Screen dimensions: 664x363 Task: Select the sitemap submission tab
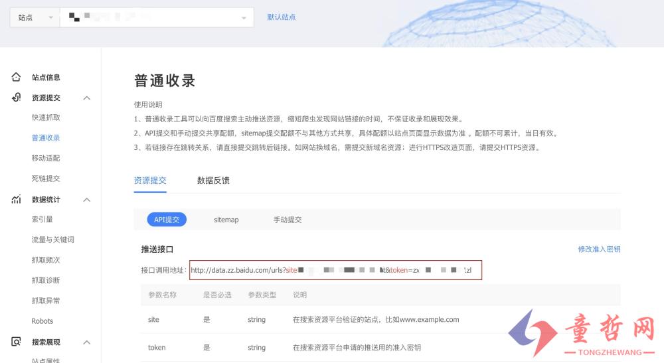click(x=226, y=220)
